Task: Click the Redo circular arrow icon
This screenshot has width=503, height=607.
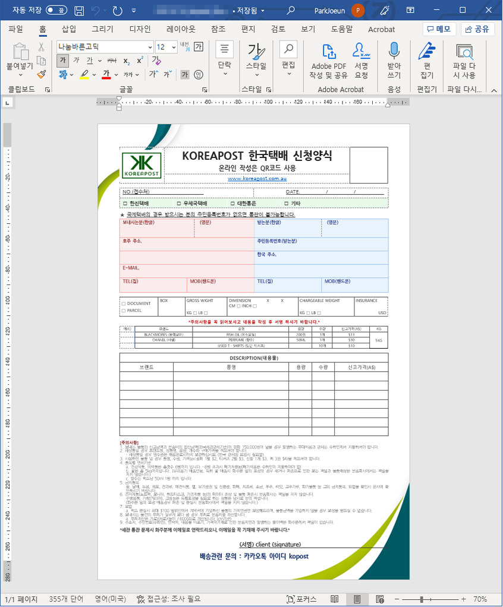Action: click(117, 11)
